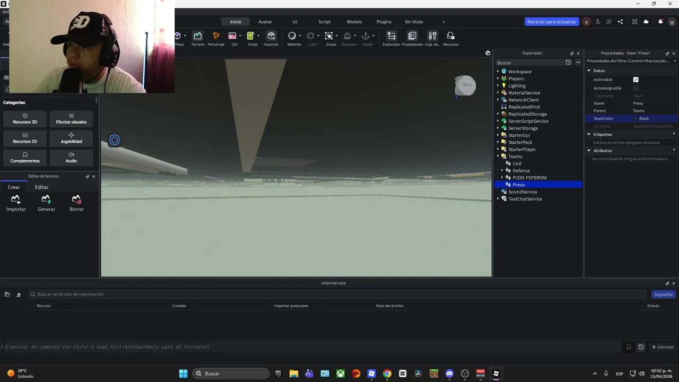The width and height of the screenshot is (679, 382).
Task: Click the Reiniciar para actualizar button
Action: pos(552,22)
